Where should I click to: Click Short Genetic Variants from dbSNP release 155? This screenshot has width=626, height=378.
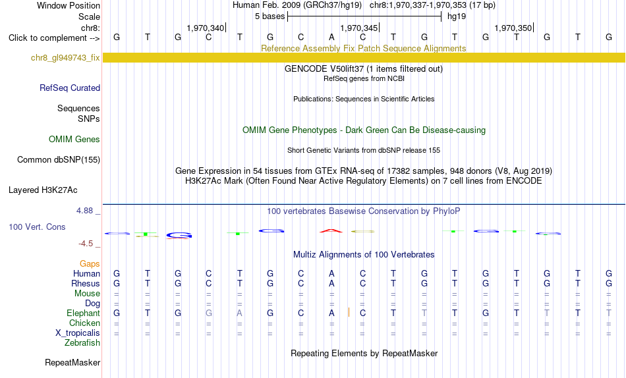[x=364, y=151]
